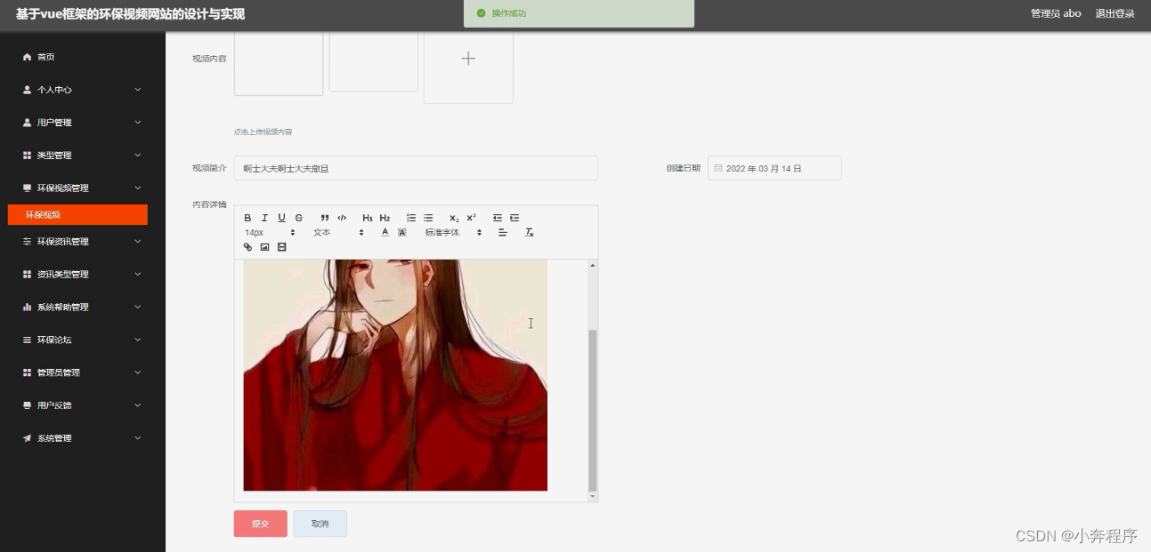The height and width of the screenshot is (552, 1151).
Task: Expand the 个人中心 sidebar menu
Action: [x=83, y=90]
